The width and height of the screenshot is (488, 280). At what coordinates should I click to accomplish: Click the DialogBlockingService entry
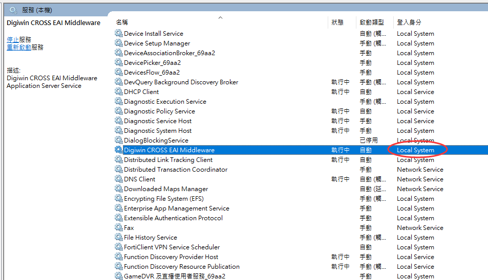coord(156,141)
